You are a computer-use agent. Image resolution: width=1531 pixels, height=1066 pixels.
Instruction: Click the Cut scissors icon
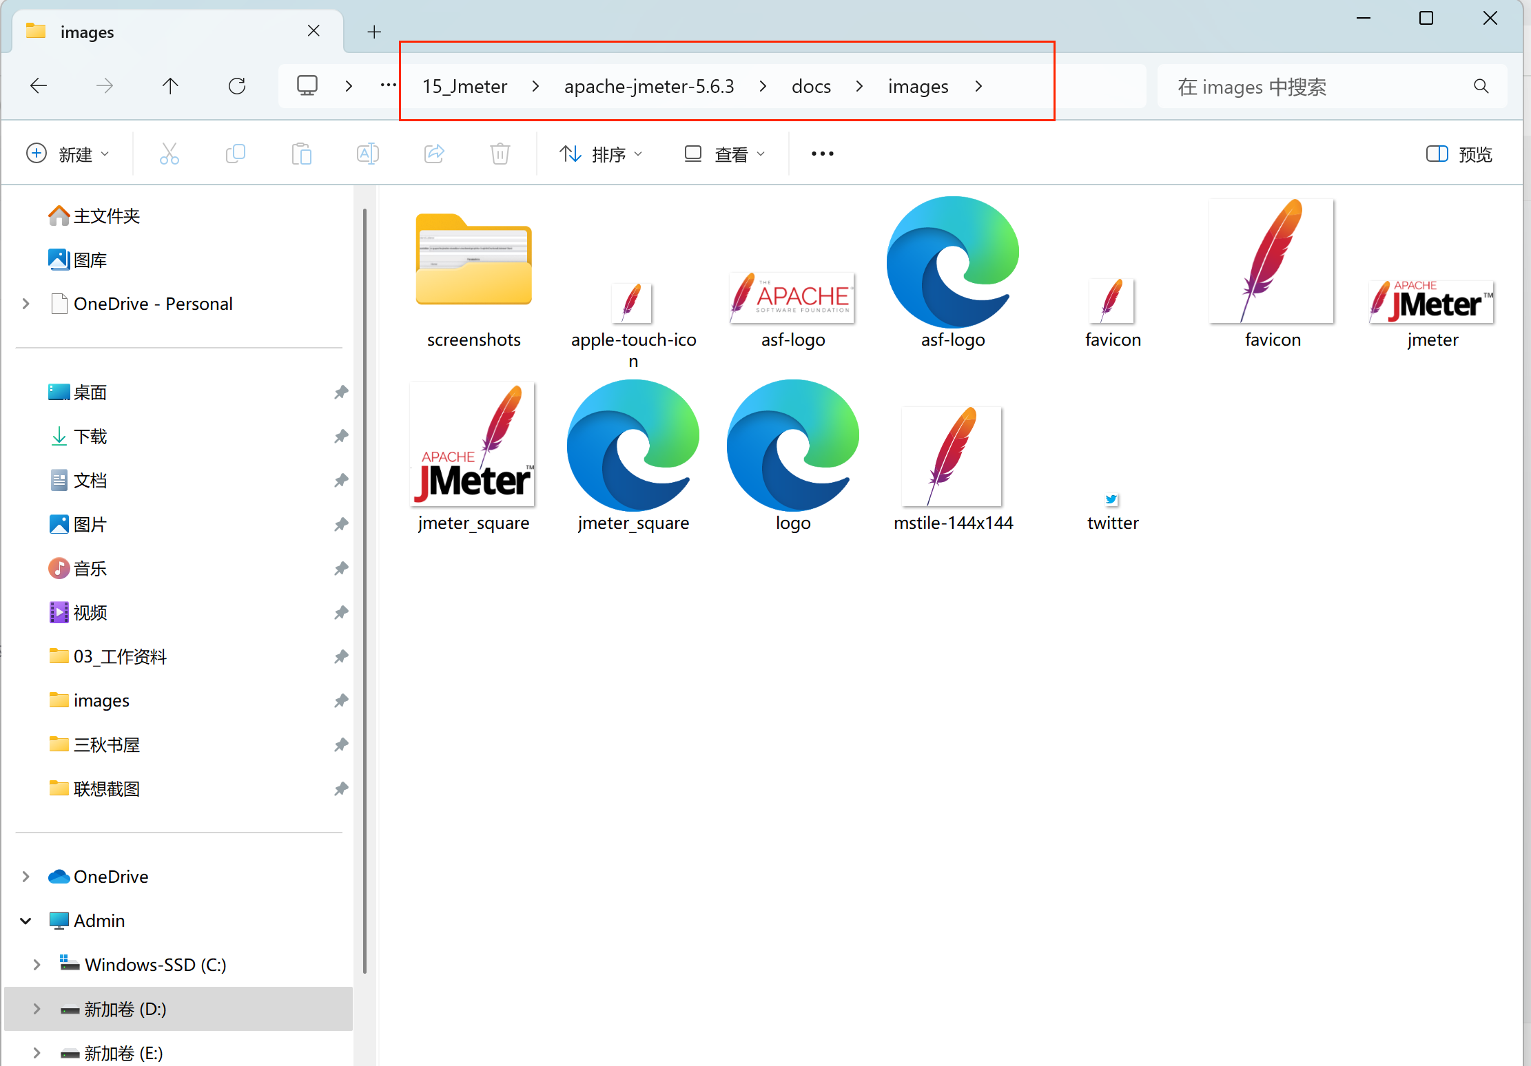click(169, 154)
